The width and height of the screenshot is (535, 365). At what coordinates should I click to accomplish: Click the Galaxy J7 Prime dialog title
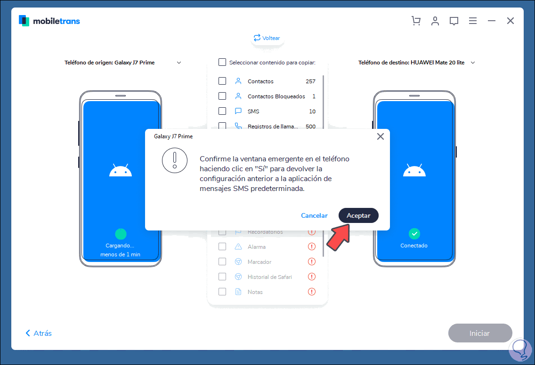click(x=173, y=136)
